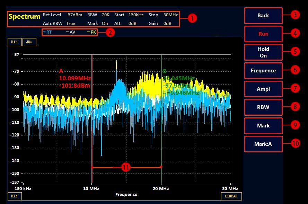Switch active marker via Mark:A button
The width and height of the screenshot is (308, 204).
click(x=263, y=144)
